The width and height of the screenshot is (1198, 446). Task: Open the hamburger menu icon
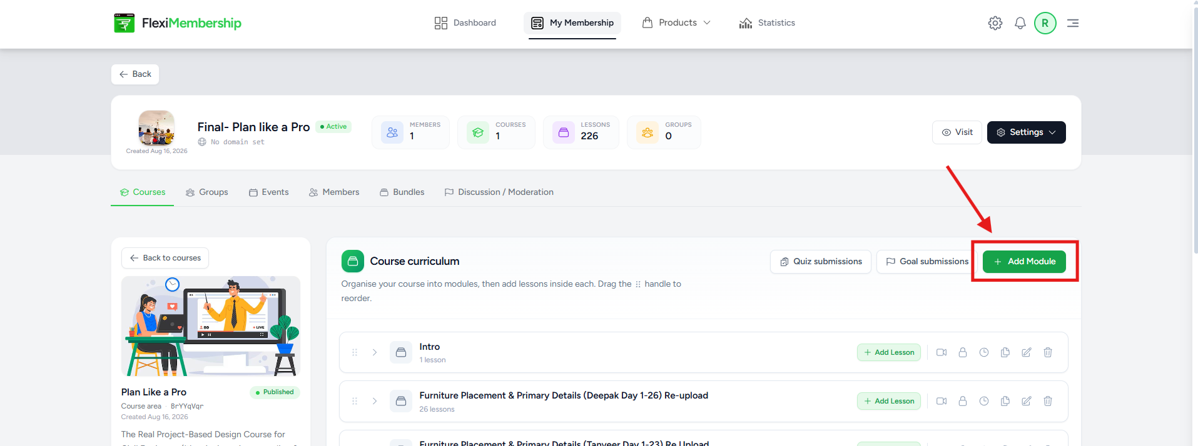tap(1072, 23)
